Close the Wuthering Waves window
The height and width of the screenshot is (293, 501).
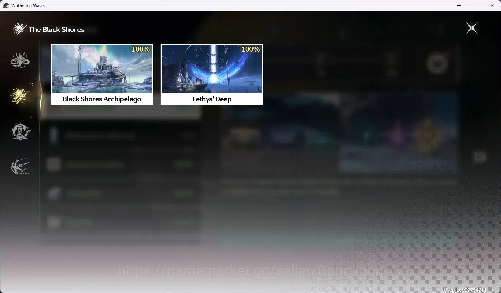pos(492,5)
